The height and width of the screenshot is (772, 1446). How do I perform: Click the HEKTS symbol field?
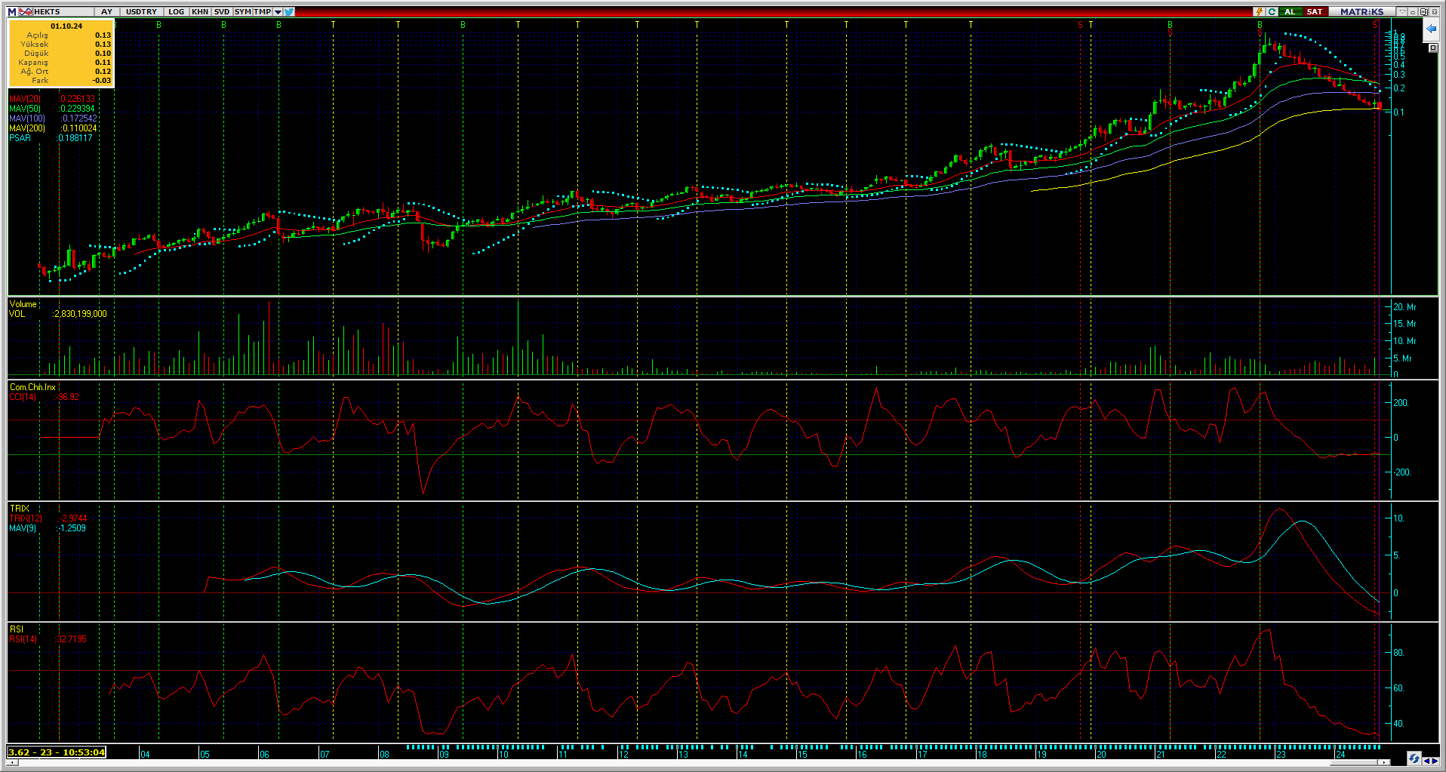click(64, 12)
